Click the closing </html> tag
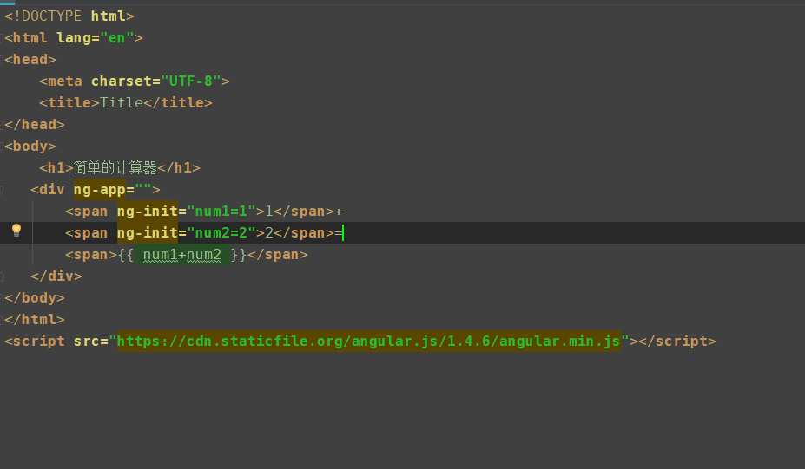The height and width of the screenshot is (469, 805). (35, 319)
